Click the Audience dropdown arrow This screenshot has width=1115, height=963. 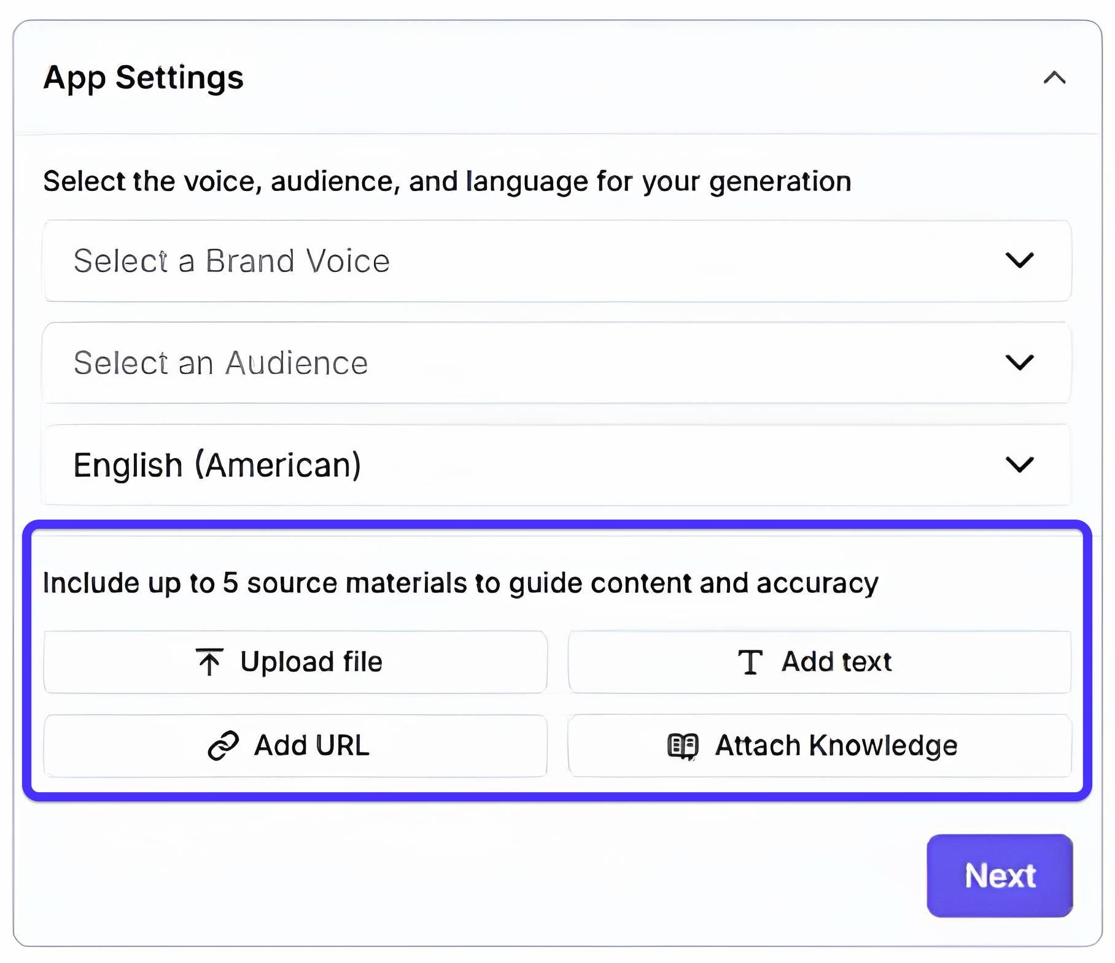pyautogui.click(x=1019, y=362)
